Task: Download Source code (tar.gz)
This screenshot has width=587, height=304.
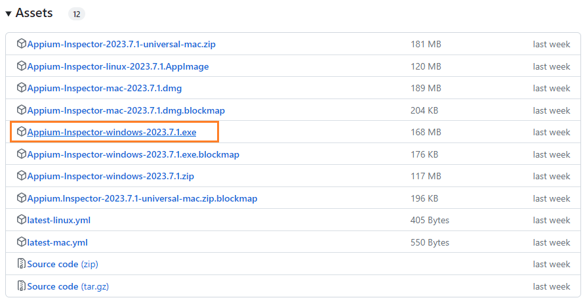Action: point(68,287)
